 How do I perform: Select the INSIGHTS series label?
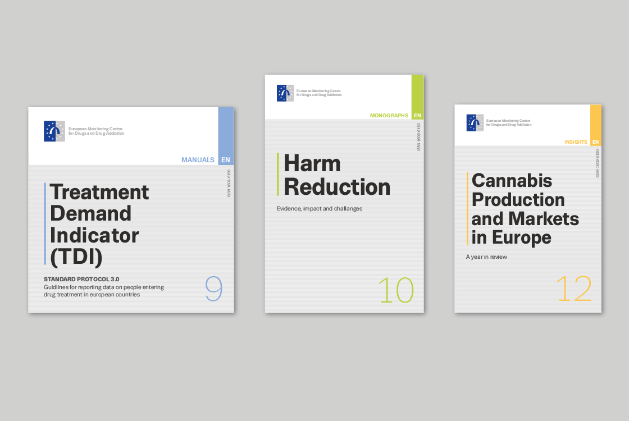coord(576,142)
